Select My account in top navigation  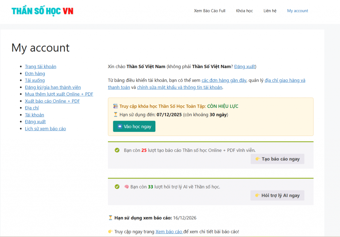tap(297, 11)
